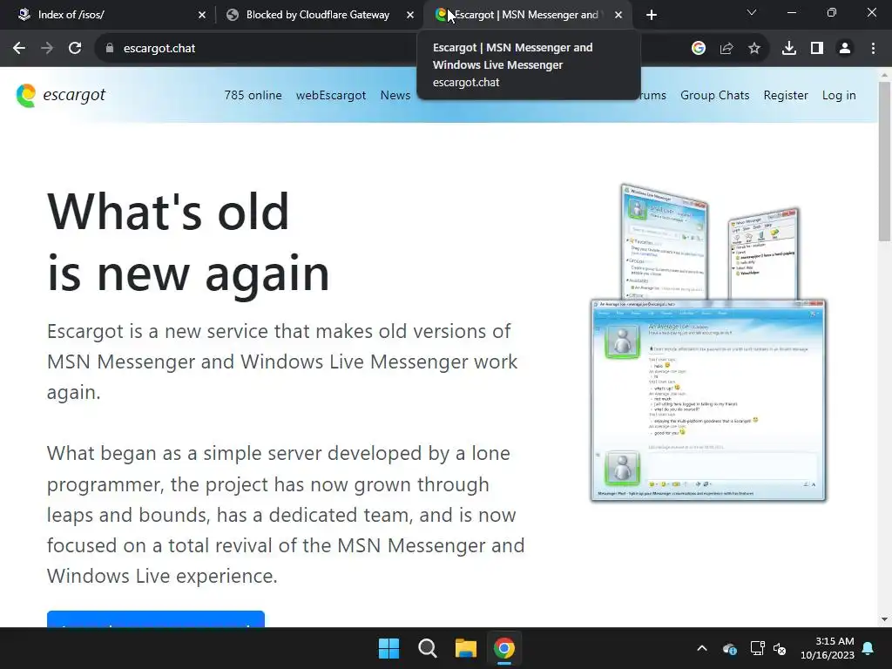This screenshot has width=892, height=669.
Task: Close the Index of /isos/ tab
Action: pyautogui.click(x=202, y=15)
